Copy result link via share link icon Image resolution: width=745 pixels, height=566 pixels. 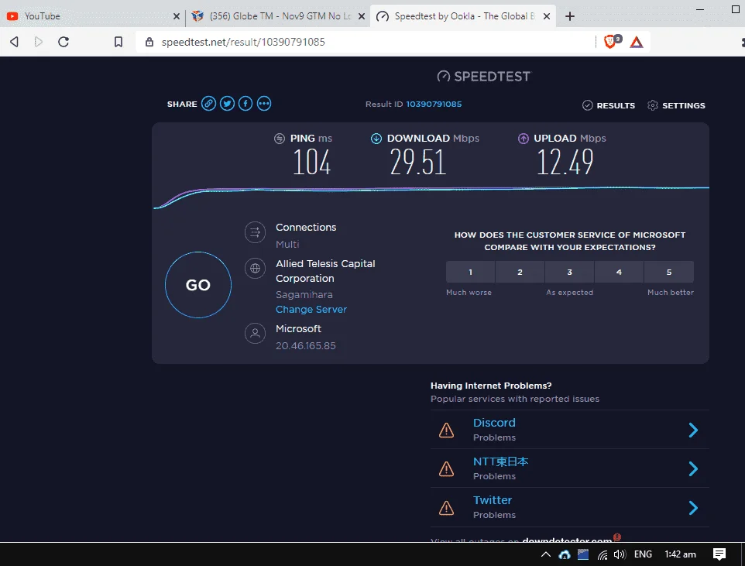tap(208, 104)
